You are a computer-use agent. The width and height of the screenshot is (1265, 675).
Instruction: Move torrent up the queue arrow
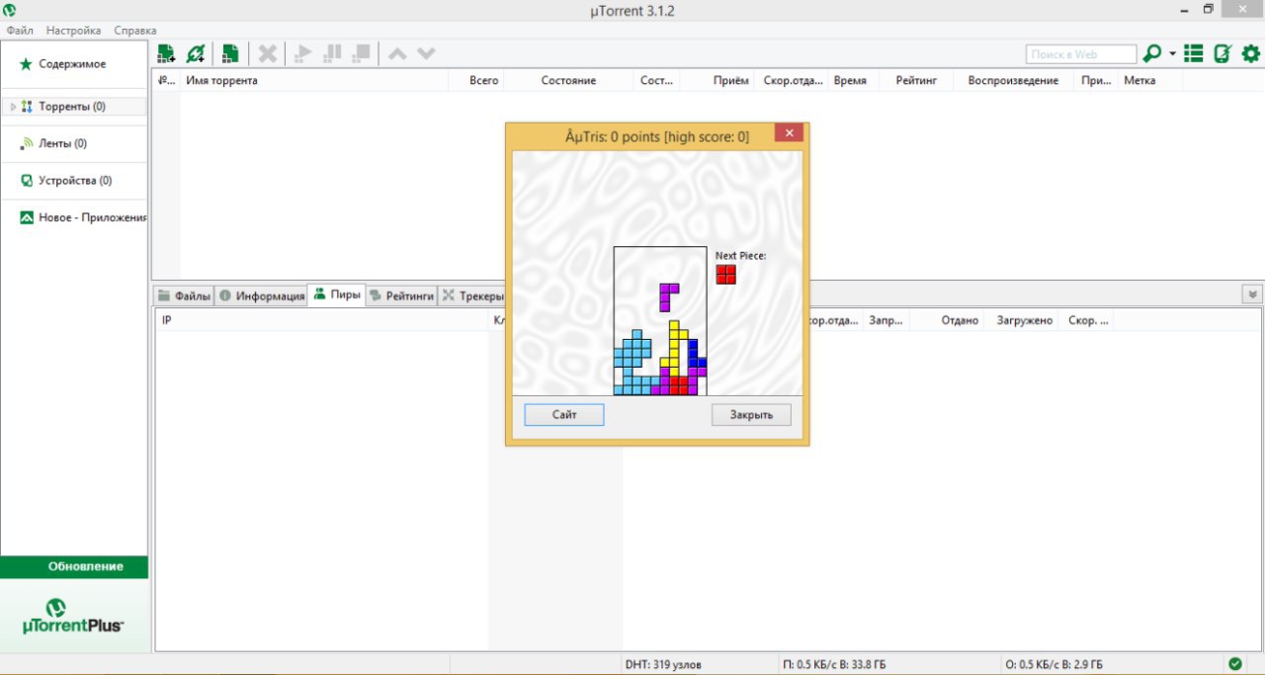tap(397, 53)
